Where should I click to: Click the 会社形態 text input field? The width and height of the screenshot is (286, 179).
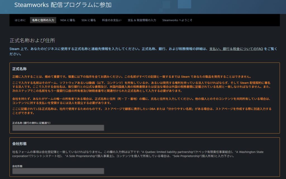58,171
